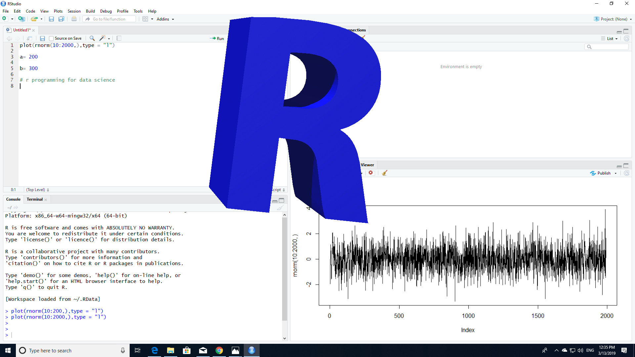Expand the recent files dropdown arrow
The height and width of the screenshot is (357, 635).
pos(41,19)
